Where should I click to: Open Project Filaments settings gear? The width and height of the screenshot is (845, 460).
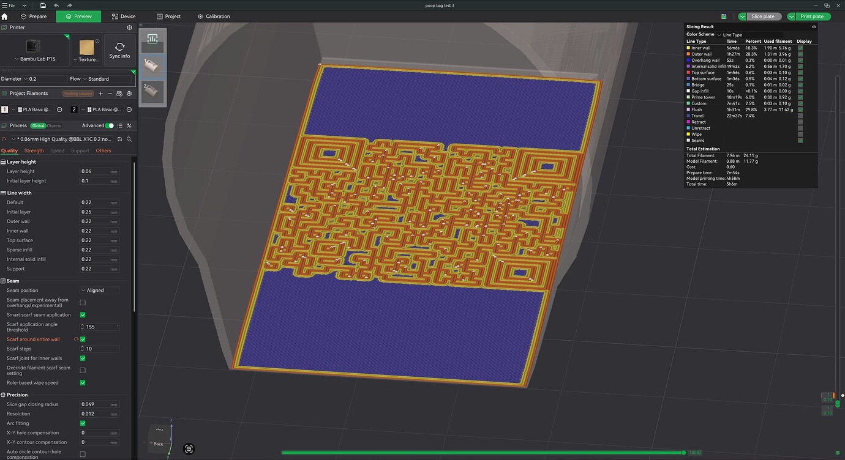point(129,94)
